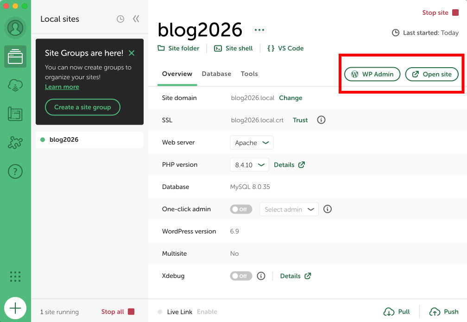Viewport: 467px width, 322px height.
Task: Click the add new site plus button
Action: coord(15,308)
